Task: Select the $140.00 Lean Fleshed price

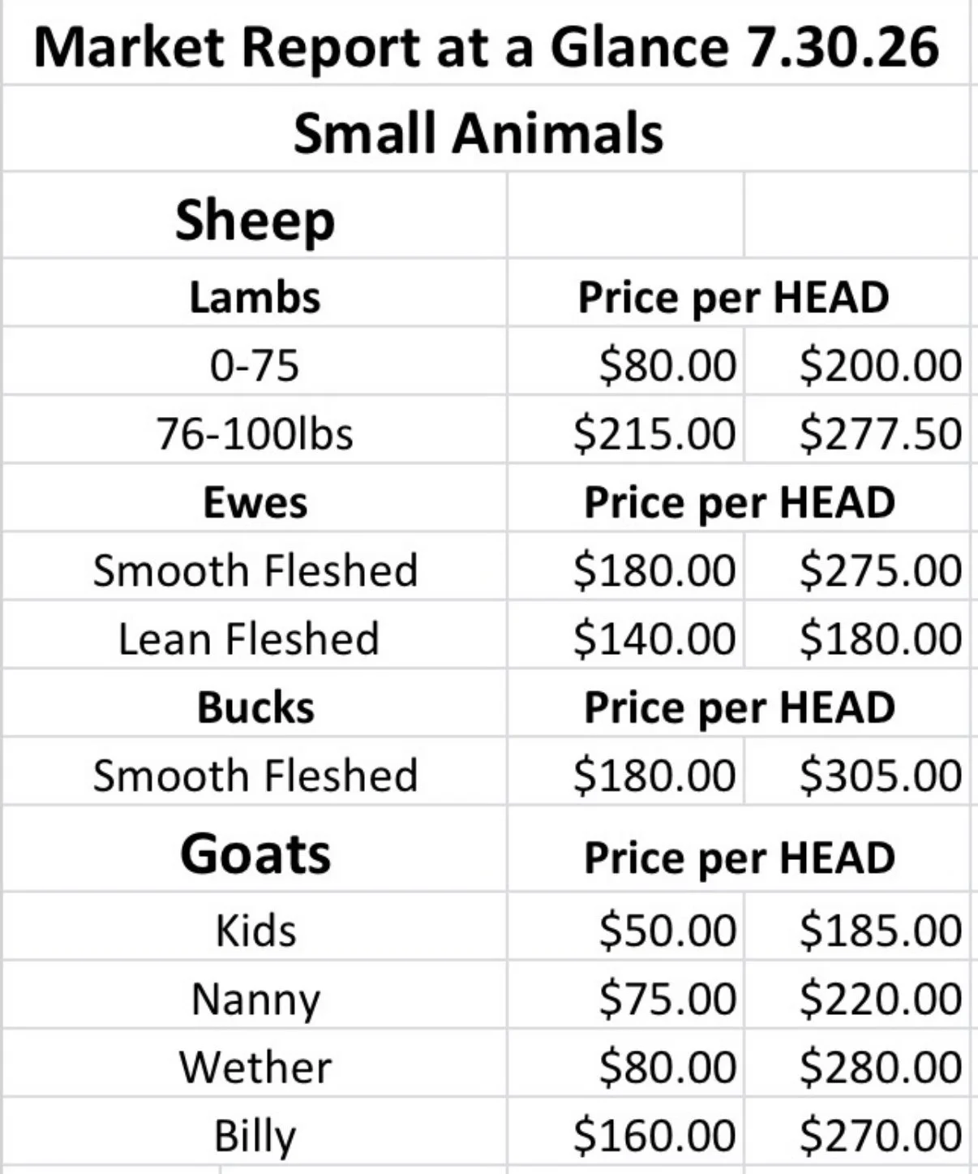Action: point(625,635)
